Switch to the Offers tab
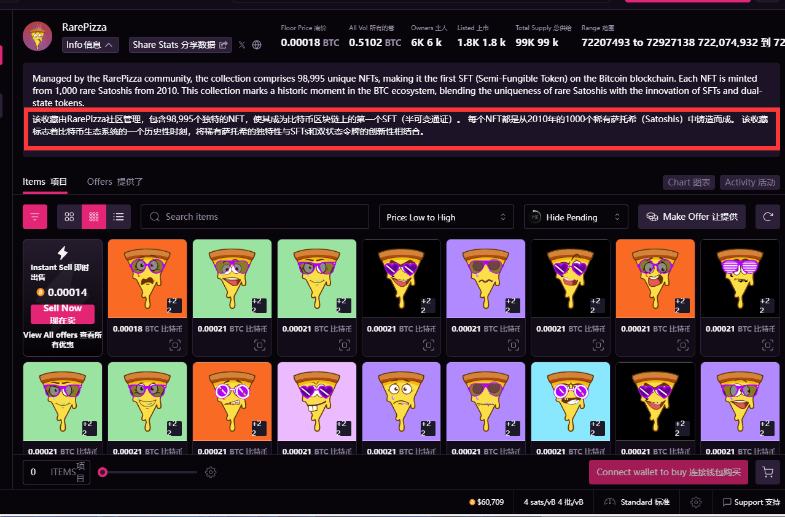This screenshot has width=785, height=517. pyautogui.click(x=115, y=182)
